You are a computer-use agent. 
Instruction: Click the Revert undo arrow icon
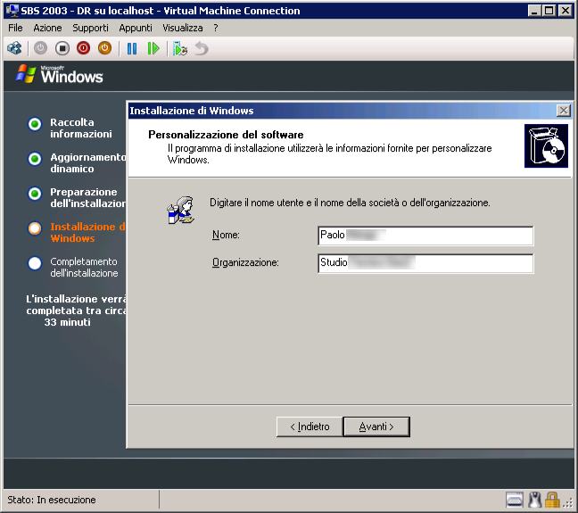click(x=202, y=48)
